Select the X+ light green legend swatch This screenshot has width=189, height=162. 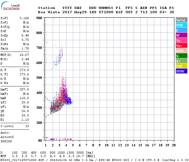tap(181, 61)
